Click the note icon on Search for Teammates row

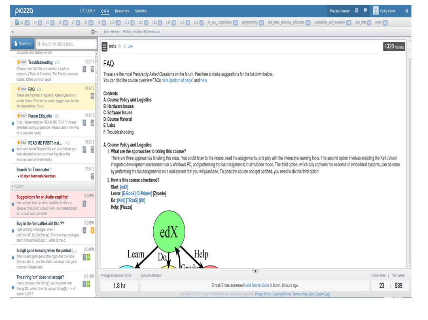[x=93, y=176]
